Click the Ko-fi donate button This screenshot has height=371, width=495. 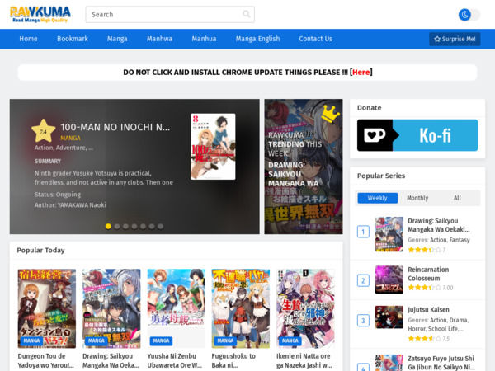[417, 135]
